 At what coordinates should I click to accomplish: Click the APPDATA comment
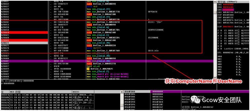(153, 12)
